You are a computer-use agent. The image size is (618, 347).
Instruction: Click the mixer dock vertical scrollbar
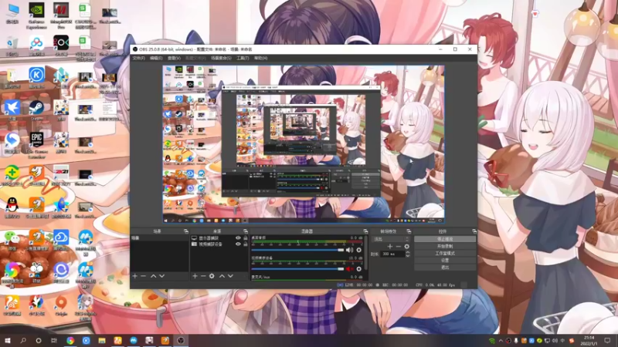(366, 254)
